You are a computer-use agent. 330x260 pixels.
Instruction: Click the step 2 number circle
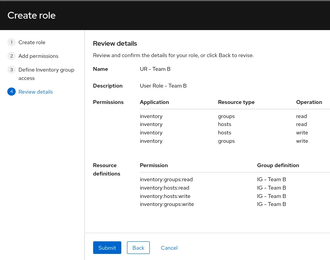[11, 56]
